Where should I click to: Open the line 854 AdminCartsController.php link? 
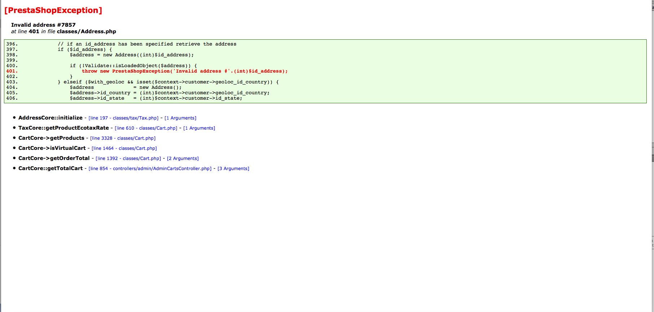pos(150,169)
